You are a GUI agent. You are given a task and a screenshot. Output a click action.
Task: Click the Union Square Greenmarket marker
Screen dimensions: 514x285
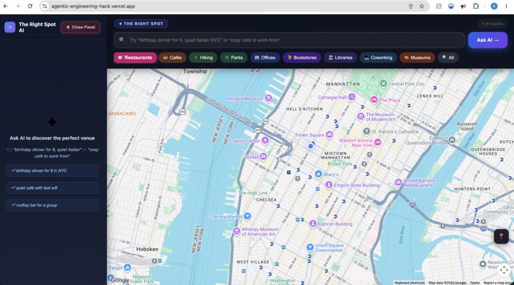click(310, 247)
